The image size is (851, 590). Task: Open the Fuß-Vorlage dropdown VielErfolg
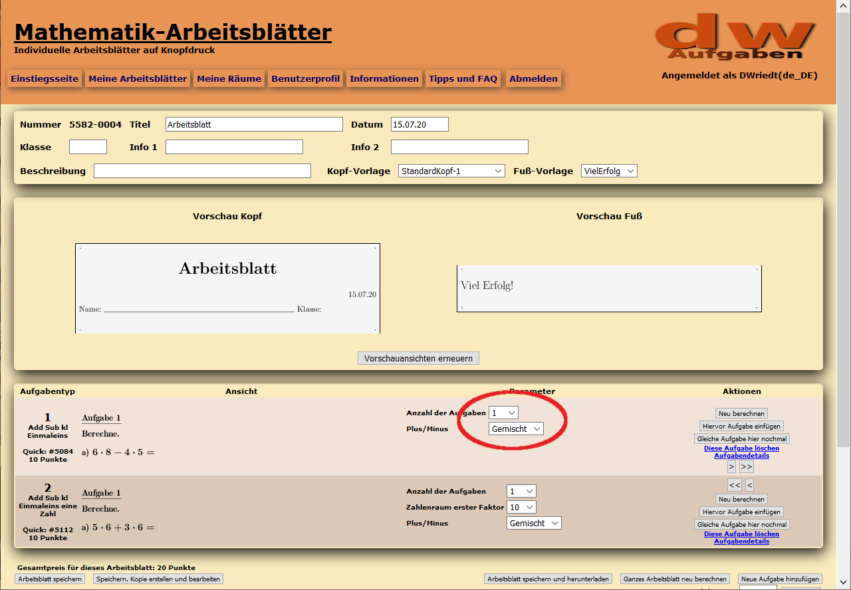coord(609,171)
